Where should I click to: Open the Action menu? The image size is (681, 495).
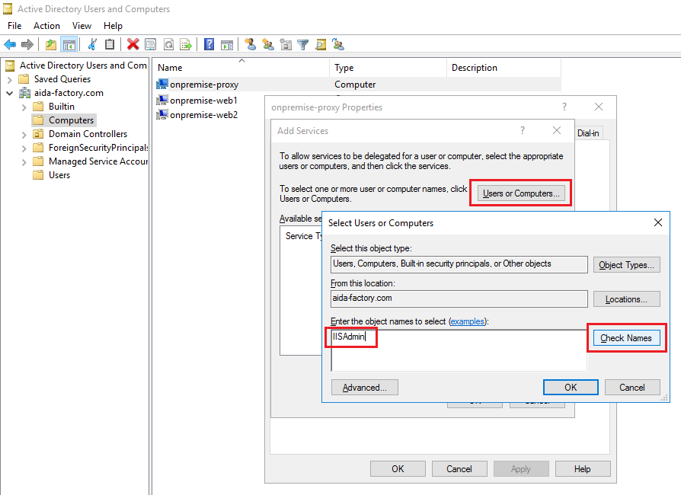pyautogui.click(x=46, y=25)
